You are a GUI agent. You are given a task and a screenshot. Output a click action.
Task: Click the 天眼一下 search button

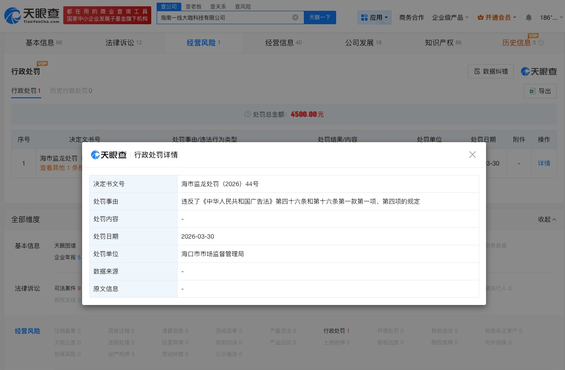(x=320, y=17)
